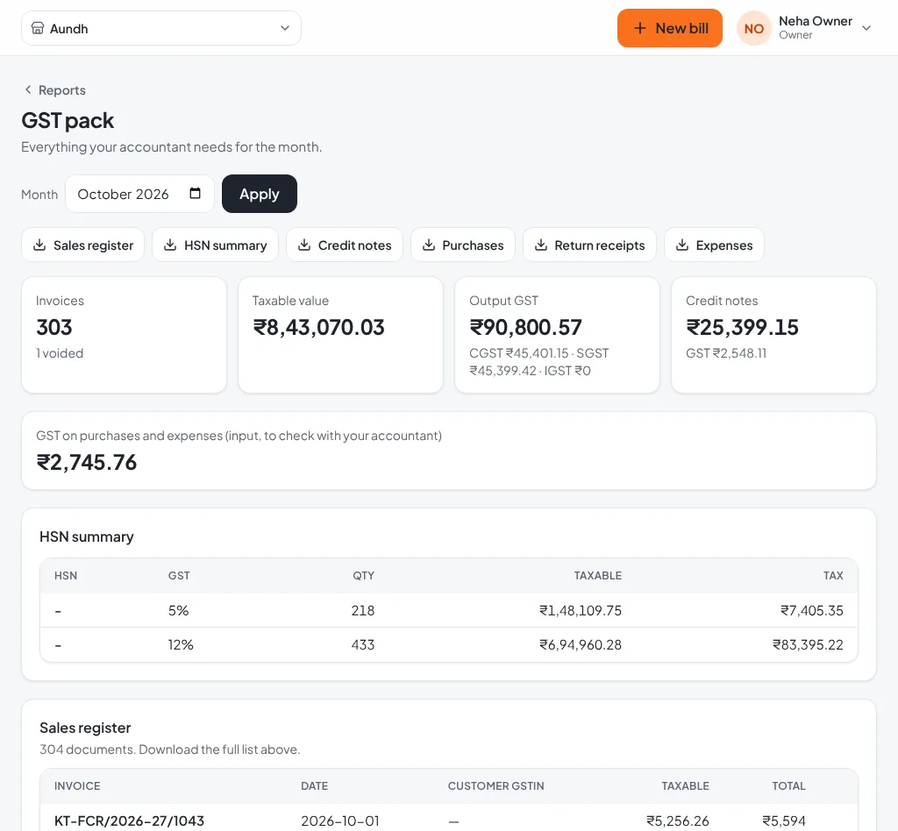Click the Credit notes amount ₹25,399.15

tap(742, 327)
